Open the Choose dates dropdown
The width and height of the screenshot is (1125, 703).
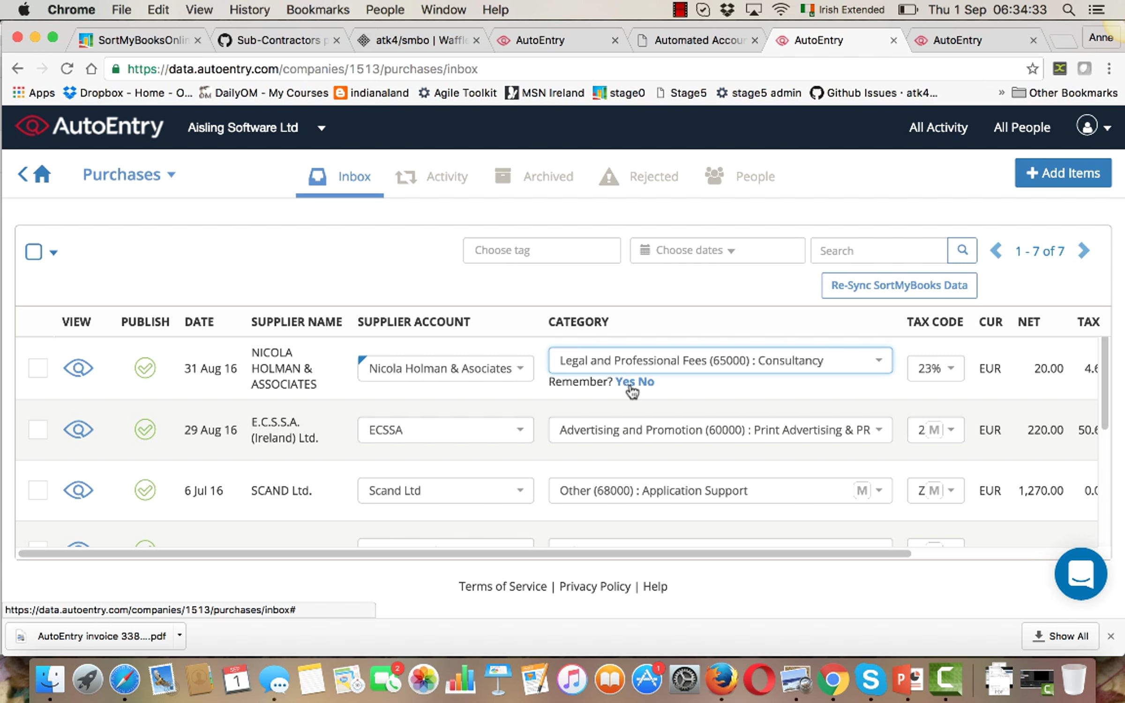[x=717, y=250]
